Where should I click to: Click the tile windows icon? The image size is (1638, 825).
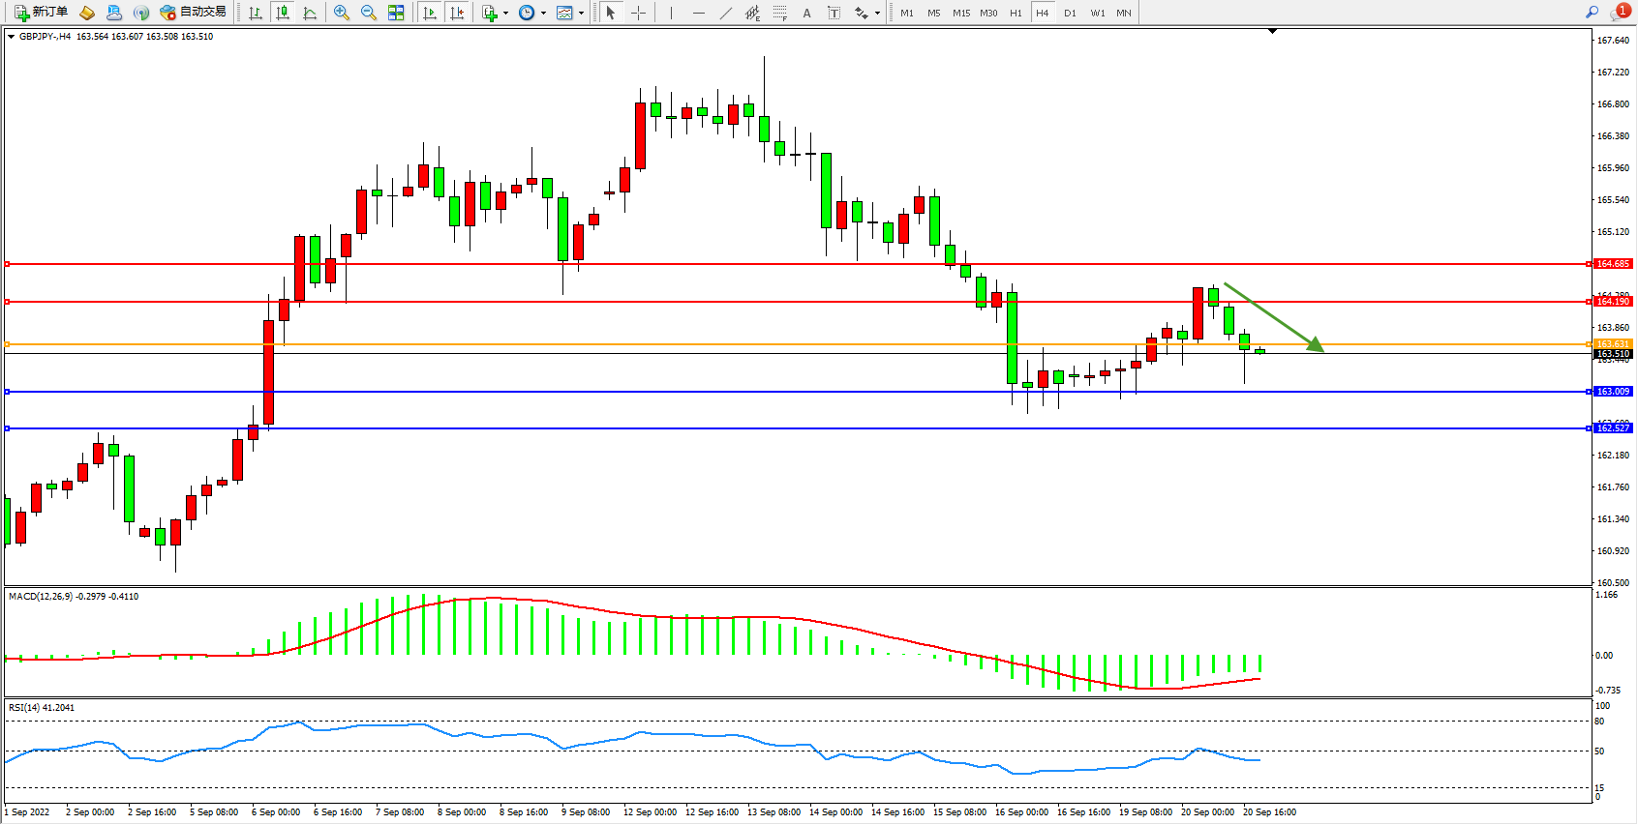(396, 13)
